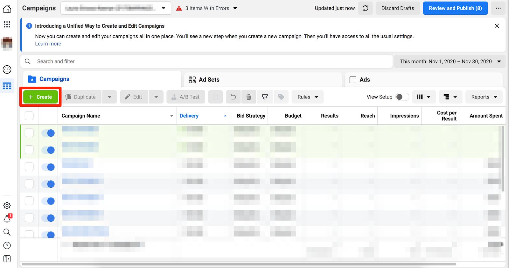Click the trash delete icon
The width and height of the screenshot is (509, 268).
249,97
